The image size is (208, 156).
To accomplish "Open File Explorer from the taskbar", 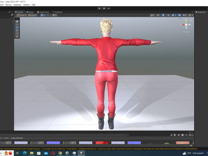I will pyautogui.click(x=32, y=153).
